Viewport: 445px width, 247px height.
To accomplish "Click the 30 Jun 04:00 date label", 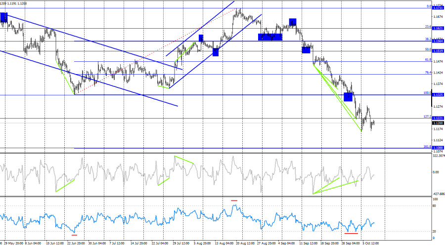I will coord(97,244).
